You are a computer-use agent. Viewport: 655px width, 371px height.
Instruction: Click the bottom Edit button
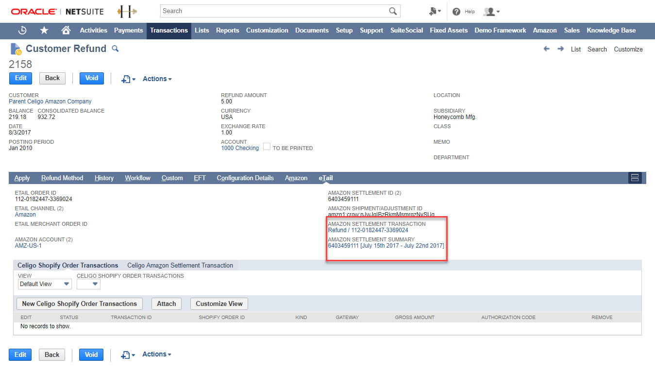pos(20,355)
